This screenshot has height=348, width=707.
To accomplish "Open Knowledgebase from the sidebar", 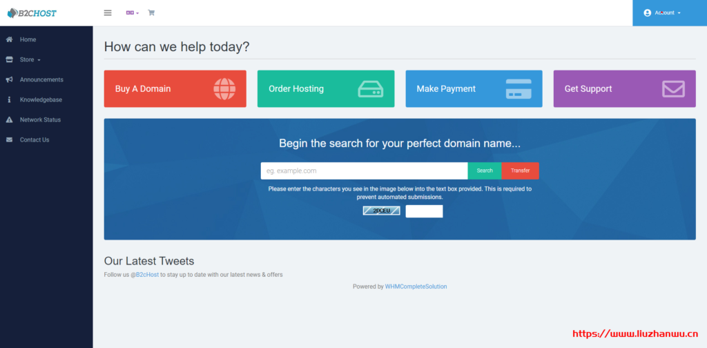I will pos(41,99).
